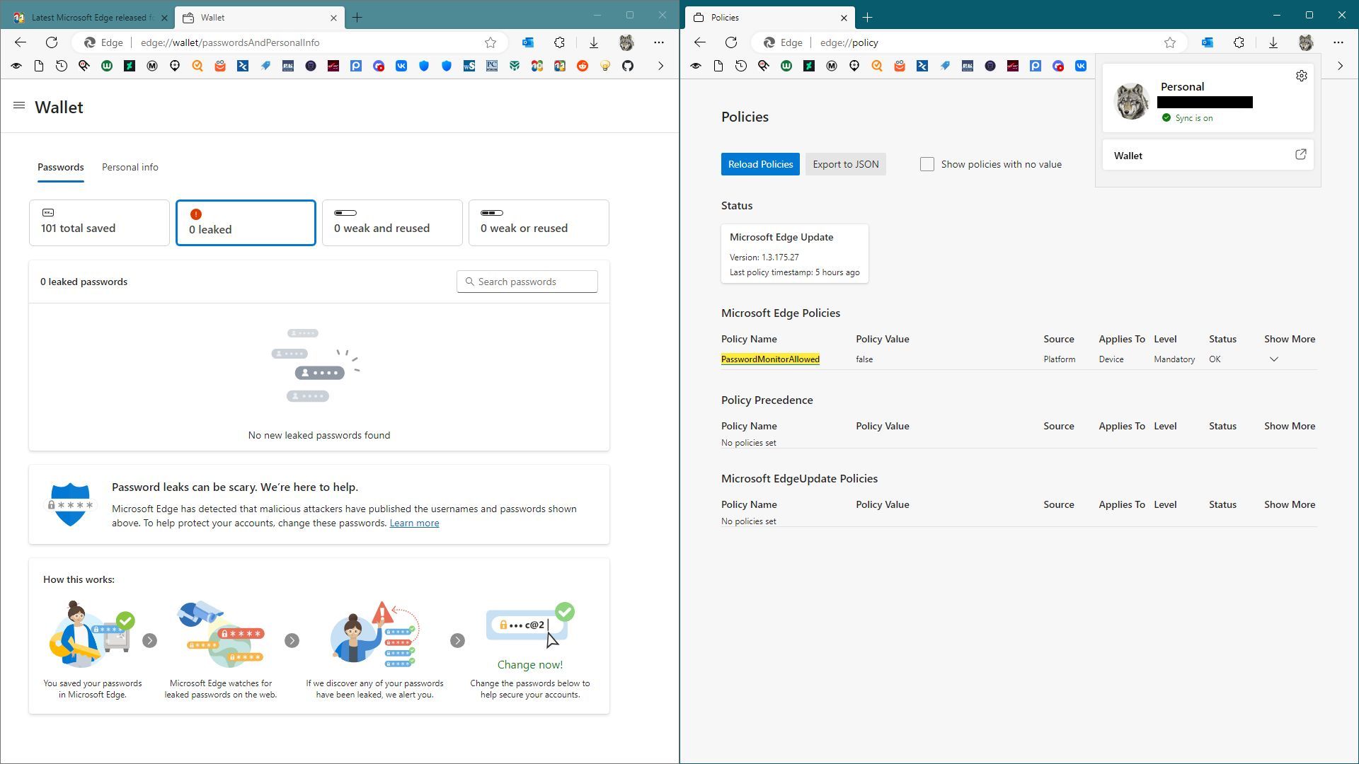The width and height of the screenshot is (1359, 764).
Task: Select the 0 leaked card
Action: [x=246, y=223]
